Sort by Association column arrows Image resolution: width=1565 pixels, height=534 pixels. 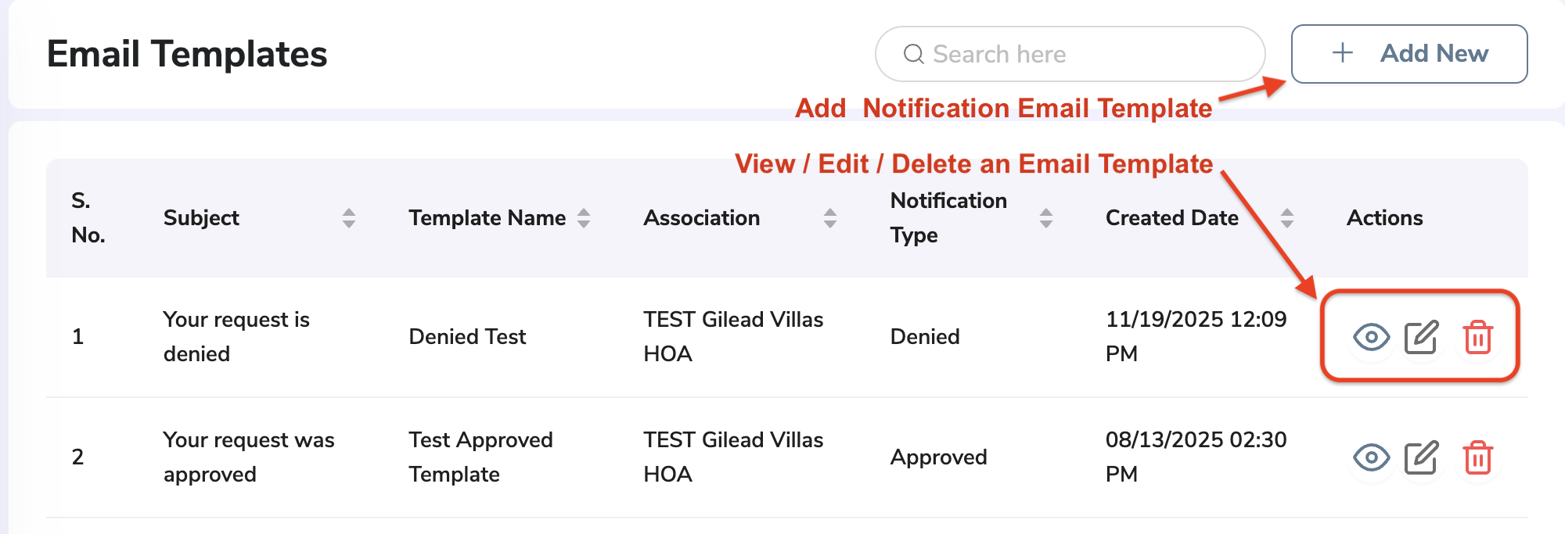point(830,218)
